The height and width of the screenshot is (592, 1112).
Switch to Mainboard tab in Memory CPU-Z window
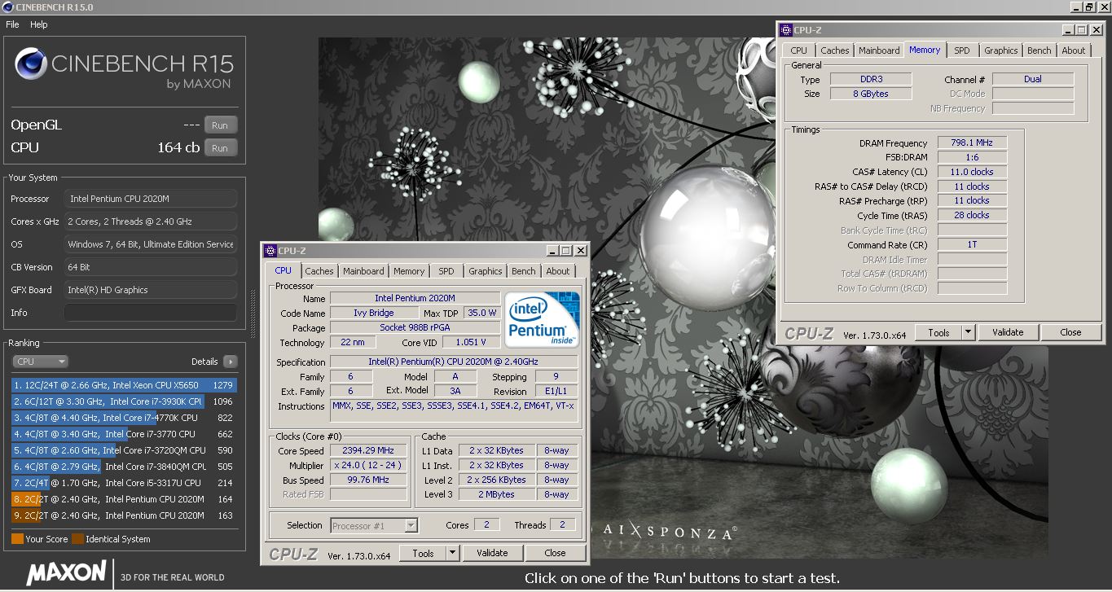click(x=879, y=50)
